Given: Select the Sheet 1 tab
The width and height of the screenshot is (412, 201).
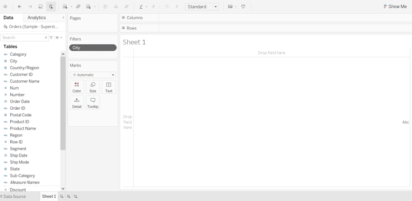Looking at the screenshot, I should click(49, 196).
